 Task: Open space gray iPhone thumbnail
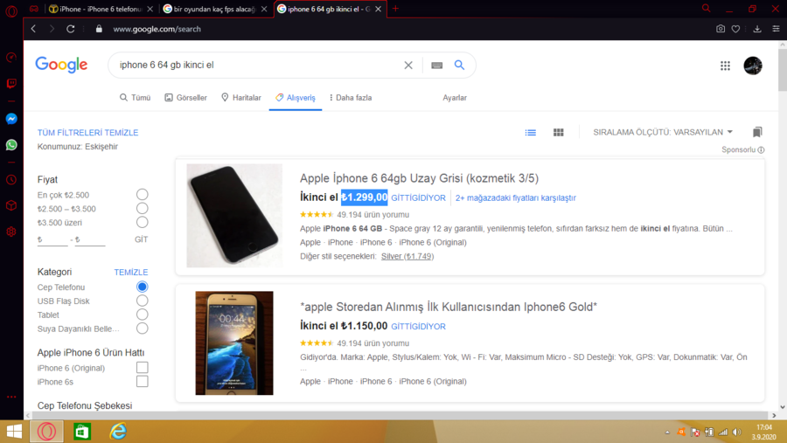pyautogui.click(x=234, y=215)
